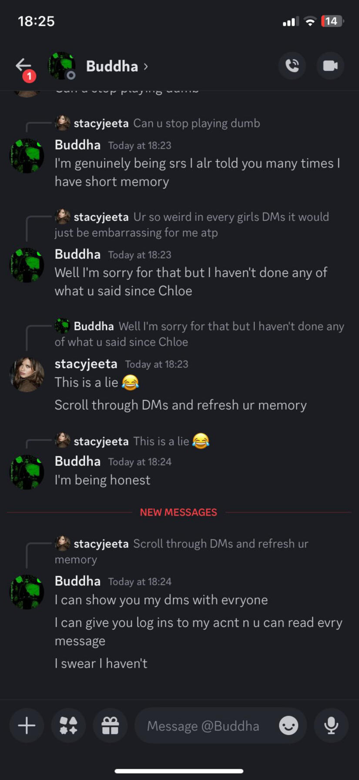Tap Buddha's username above "I'm being honest"
359x780 pixels.
[x=77, y=461]
